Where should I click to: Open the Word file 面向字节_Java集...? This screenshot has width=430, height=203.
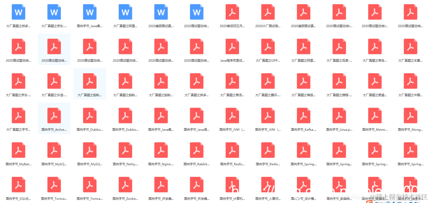click(90, 12)
